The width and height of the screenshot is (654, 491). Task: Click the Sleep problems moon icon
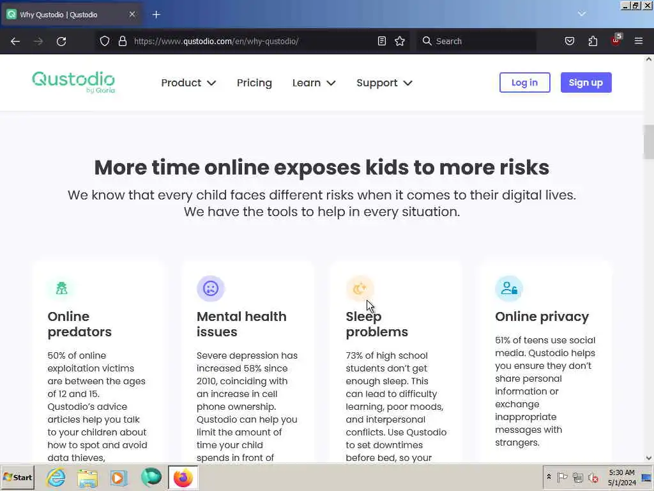(x=360, y=288)
